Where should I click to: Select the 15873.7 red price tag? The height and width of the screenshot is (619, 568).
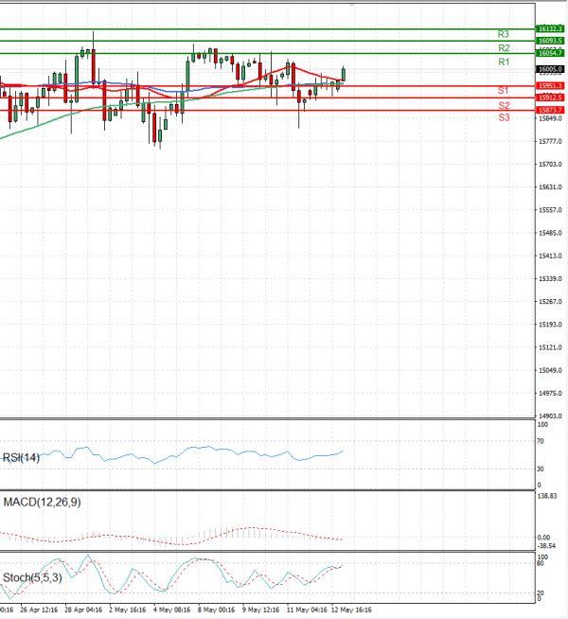[550, 110]
